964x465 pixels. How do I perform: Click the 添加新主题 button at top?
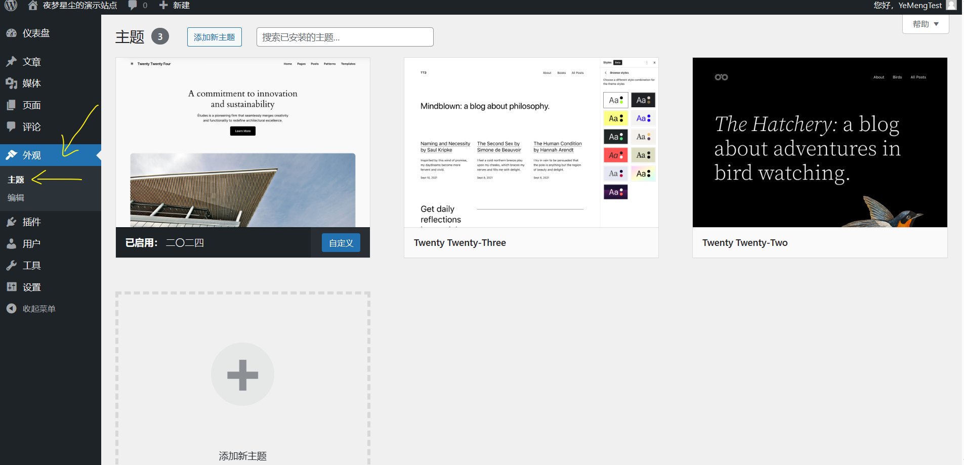pyautogui.click(x=214, y=37)
